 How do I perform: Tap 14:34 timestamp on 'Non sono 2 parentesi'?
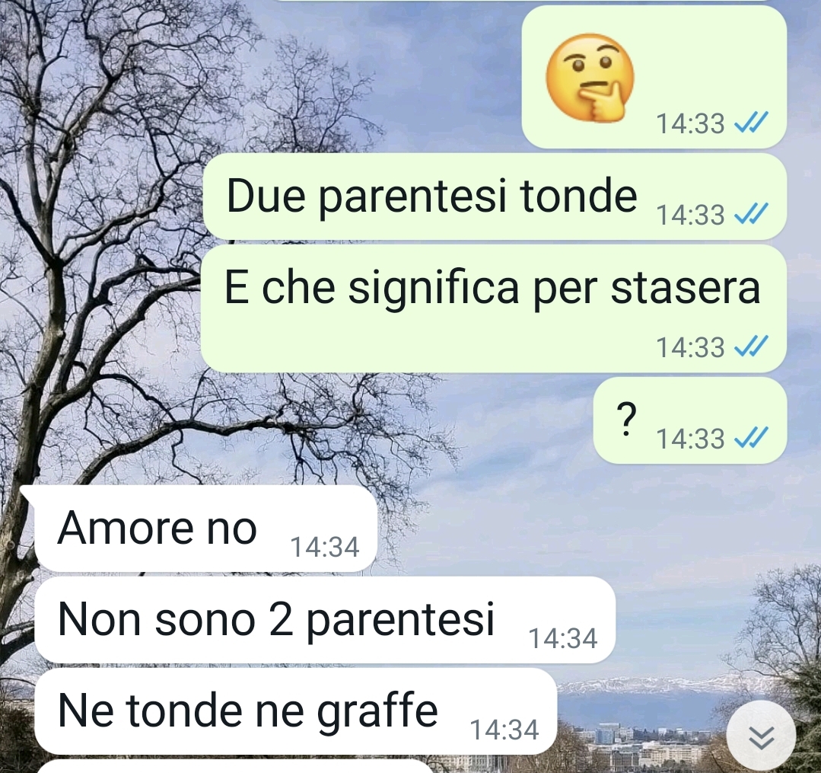tap(563, 638)
